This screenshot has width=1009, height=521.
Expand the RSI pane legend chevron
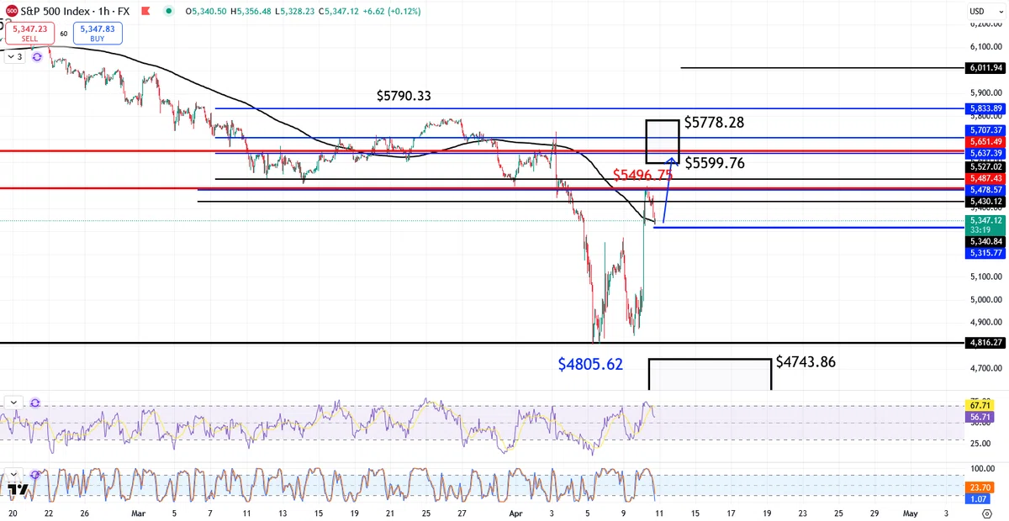pyautogui.click(x=14, y=403)
